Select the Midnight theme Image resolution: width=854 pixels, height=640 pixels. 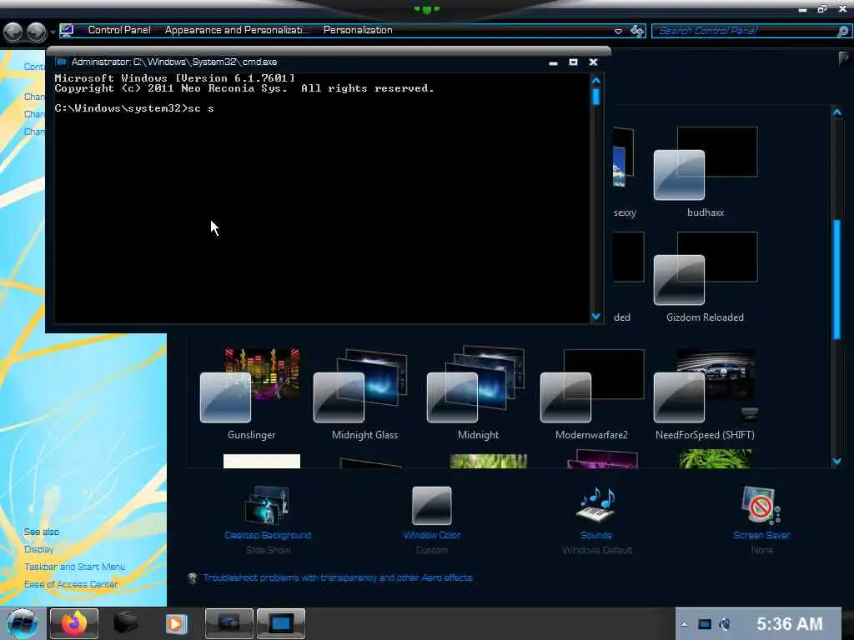pos(478,394)
